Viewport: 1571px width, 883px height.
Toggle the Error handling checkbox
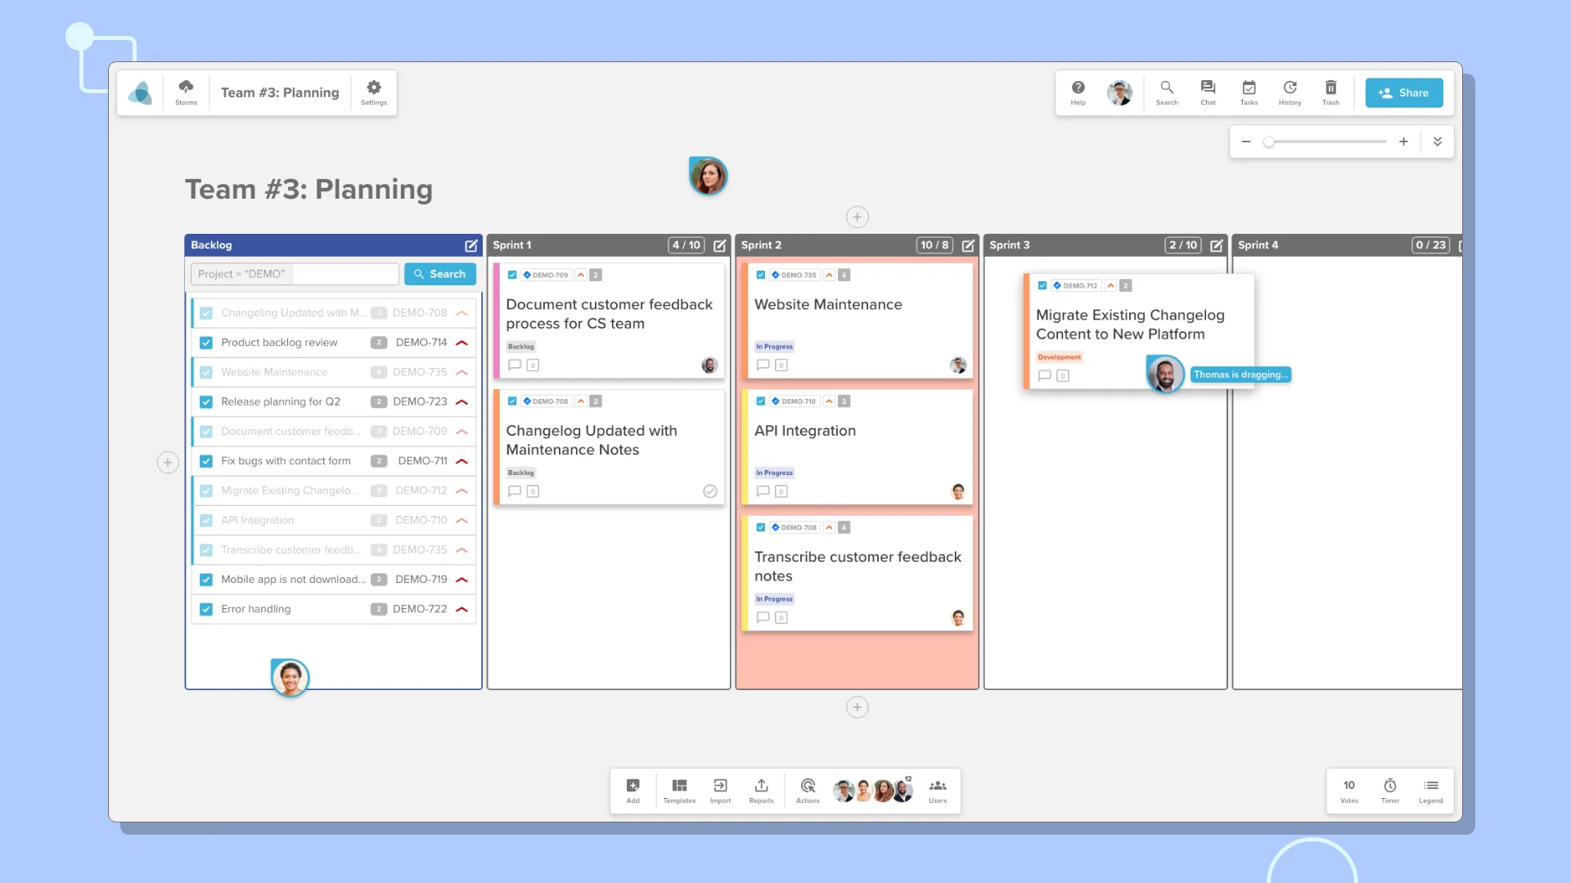click(206, 609)
